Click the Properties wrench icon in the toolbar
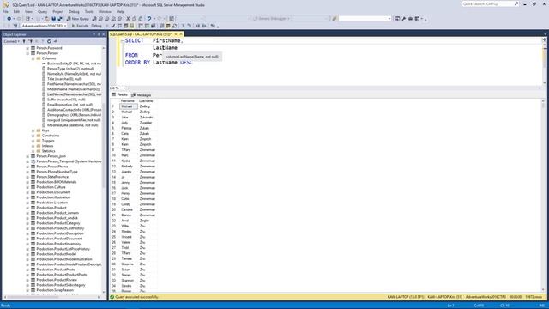The width and height of the screenshot is (549, 309). (x=404, y=19)
